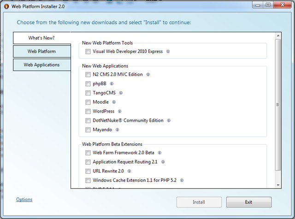Enable the TangoCMS checkbox
295x219 pixels.
coord(88,93)
